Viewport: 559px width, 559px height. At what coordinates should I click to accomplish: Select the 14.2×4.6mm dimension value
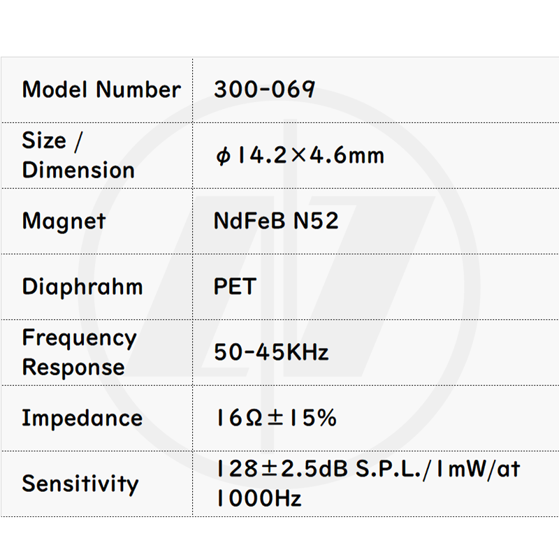[307, 155]
